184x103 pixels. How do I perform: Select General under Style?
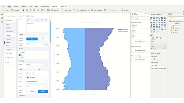click(x=8, y=39)
